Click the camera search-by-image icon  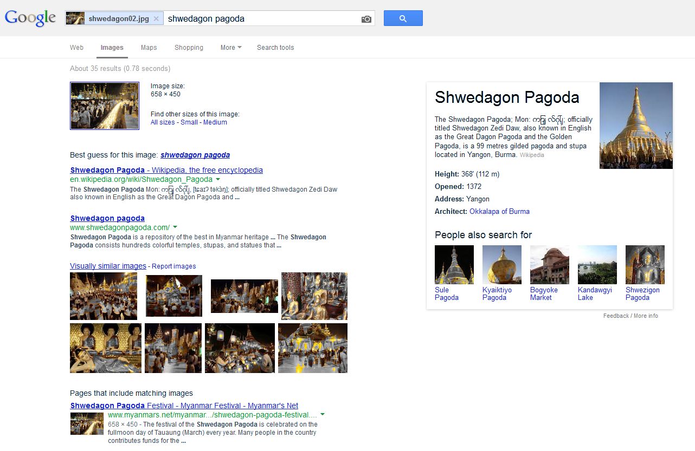click(366, 19)
